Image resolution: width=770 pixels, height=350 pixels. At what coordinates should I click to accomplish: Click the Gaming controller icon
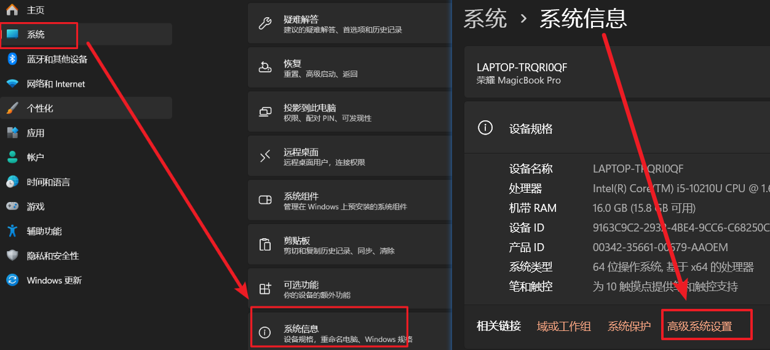[x=12, y=206]
